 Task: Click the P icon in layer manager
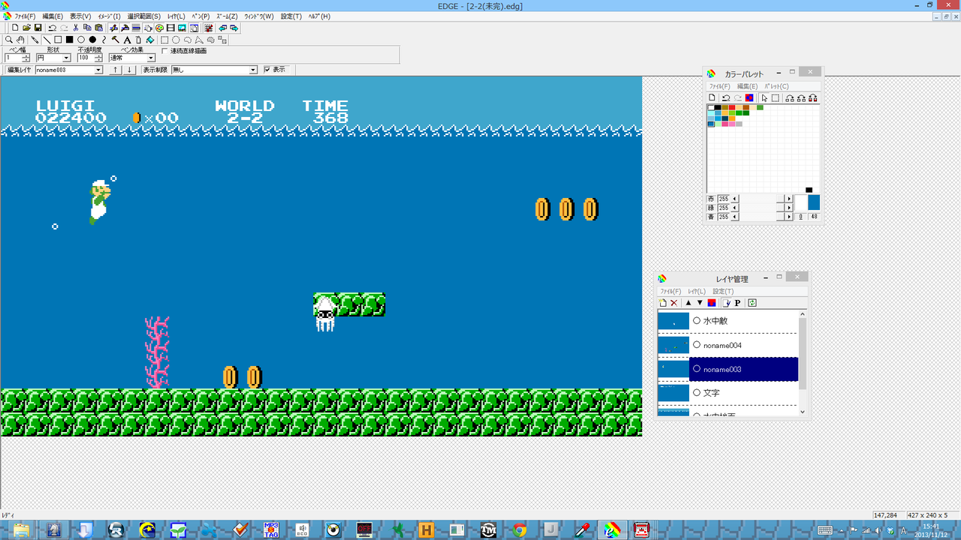(x=737, y=303)
